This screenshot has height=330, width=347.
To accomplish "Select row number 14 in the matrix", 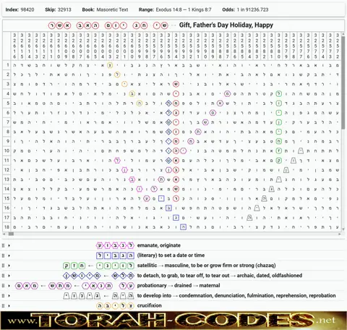I will pyautogui.click(x=7, y=189).
